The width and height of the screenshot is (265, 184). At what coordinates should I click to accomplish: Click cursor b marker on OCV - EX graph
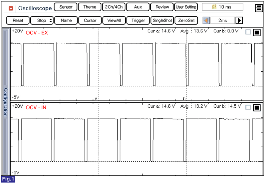[184, 99]
